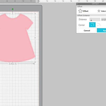Click the 5.452 in width measurement label

13,64
